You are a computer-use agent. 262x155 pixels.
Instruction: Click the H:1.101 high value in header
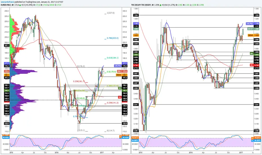(x=186, y=5)
